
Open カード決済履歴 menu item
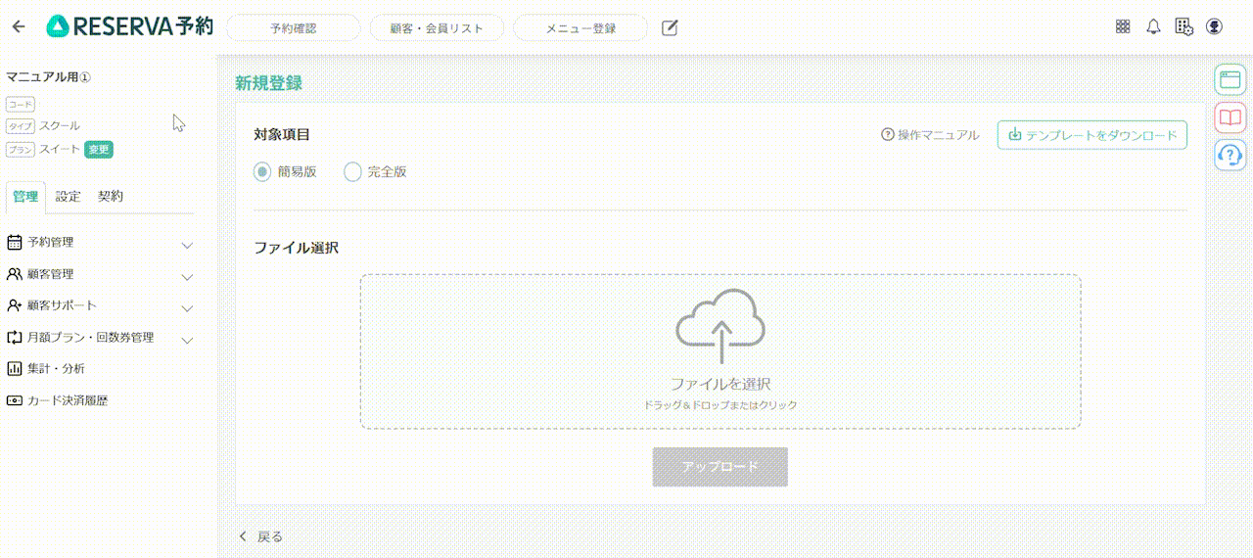(x=68, y=400)
